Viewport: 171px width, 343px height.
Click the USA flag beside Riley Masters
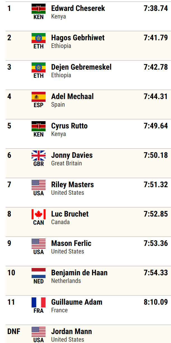pos(39,185)
